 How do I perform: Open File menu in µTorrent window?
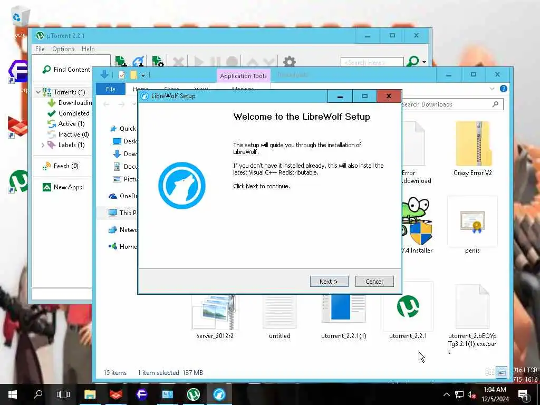click(x=40, y=49)
